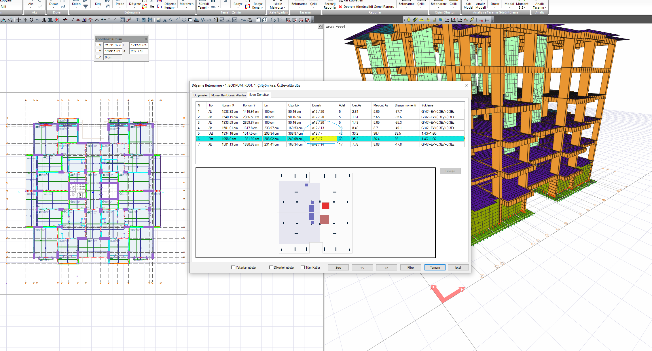Click Katı Model in ribbon
Screen dimensions: 652x351
click(468, 6)
